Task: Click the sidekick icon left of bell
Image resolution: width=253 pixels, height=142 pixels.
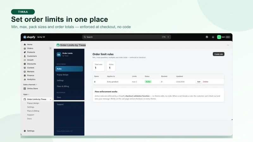Action: 207,37
